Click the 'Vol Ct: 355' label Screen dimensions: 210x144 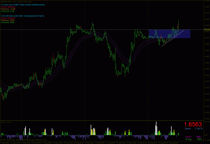(194, 137)
